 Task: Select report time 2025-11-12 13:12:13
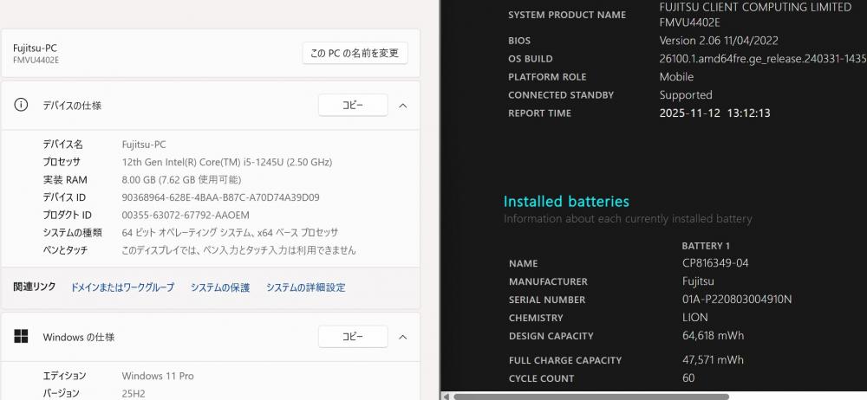[715, 113]
